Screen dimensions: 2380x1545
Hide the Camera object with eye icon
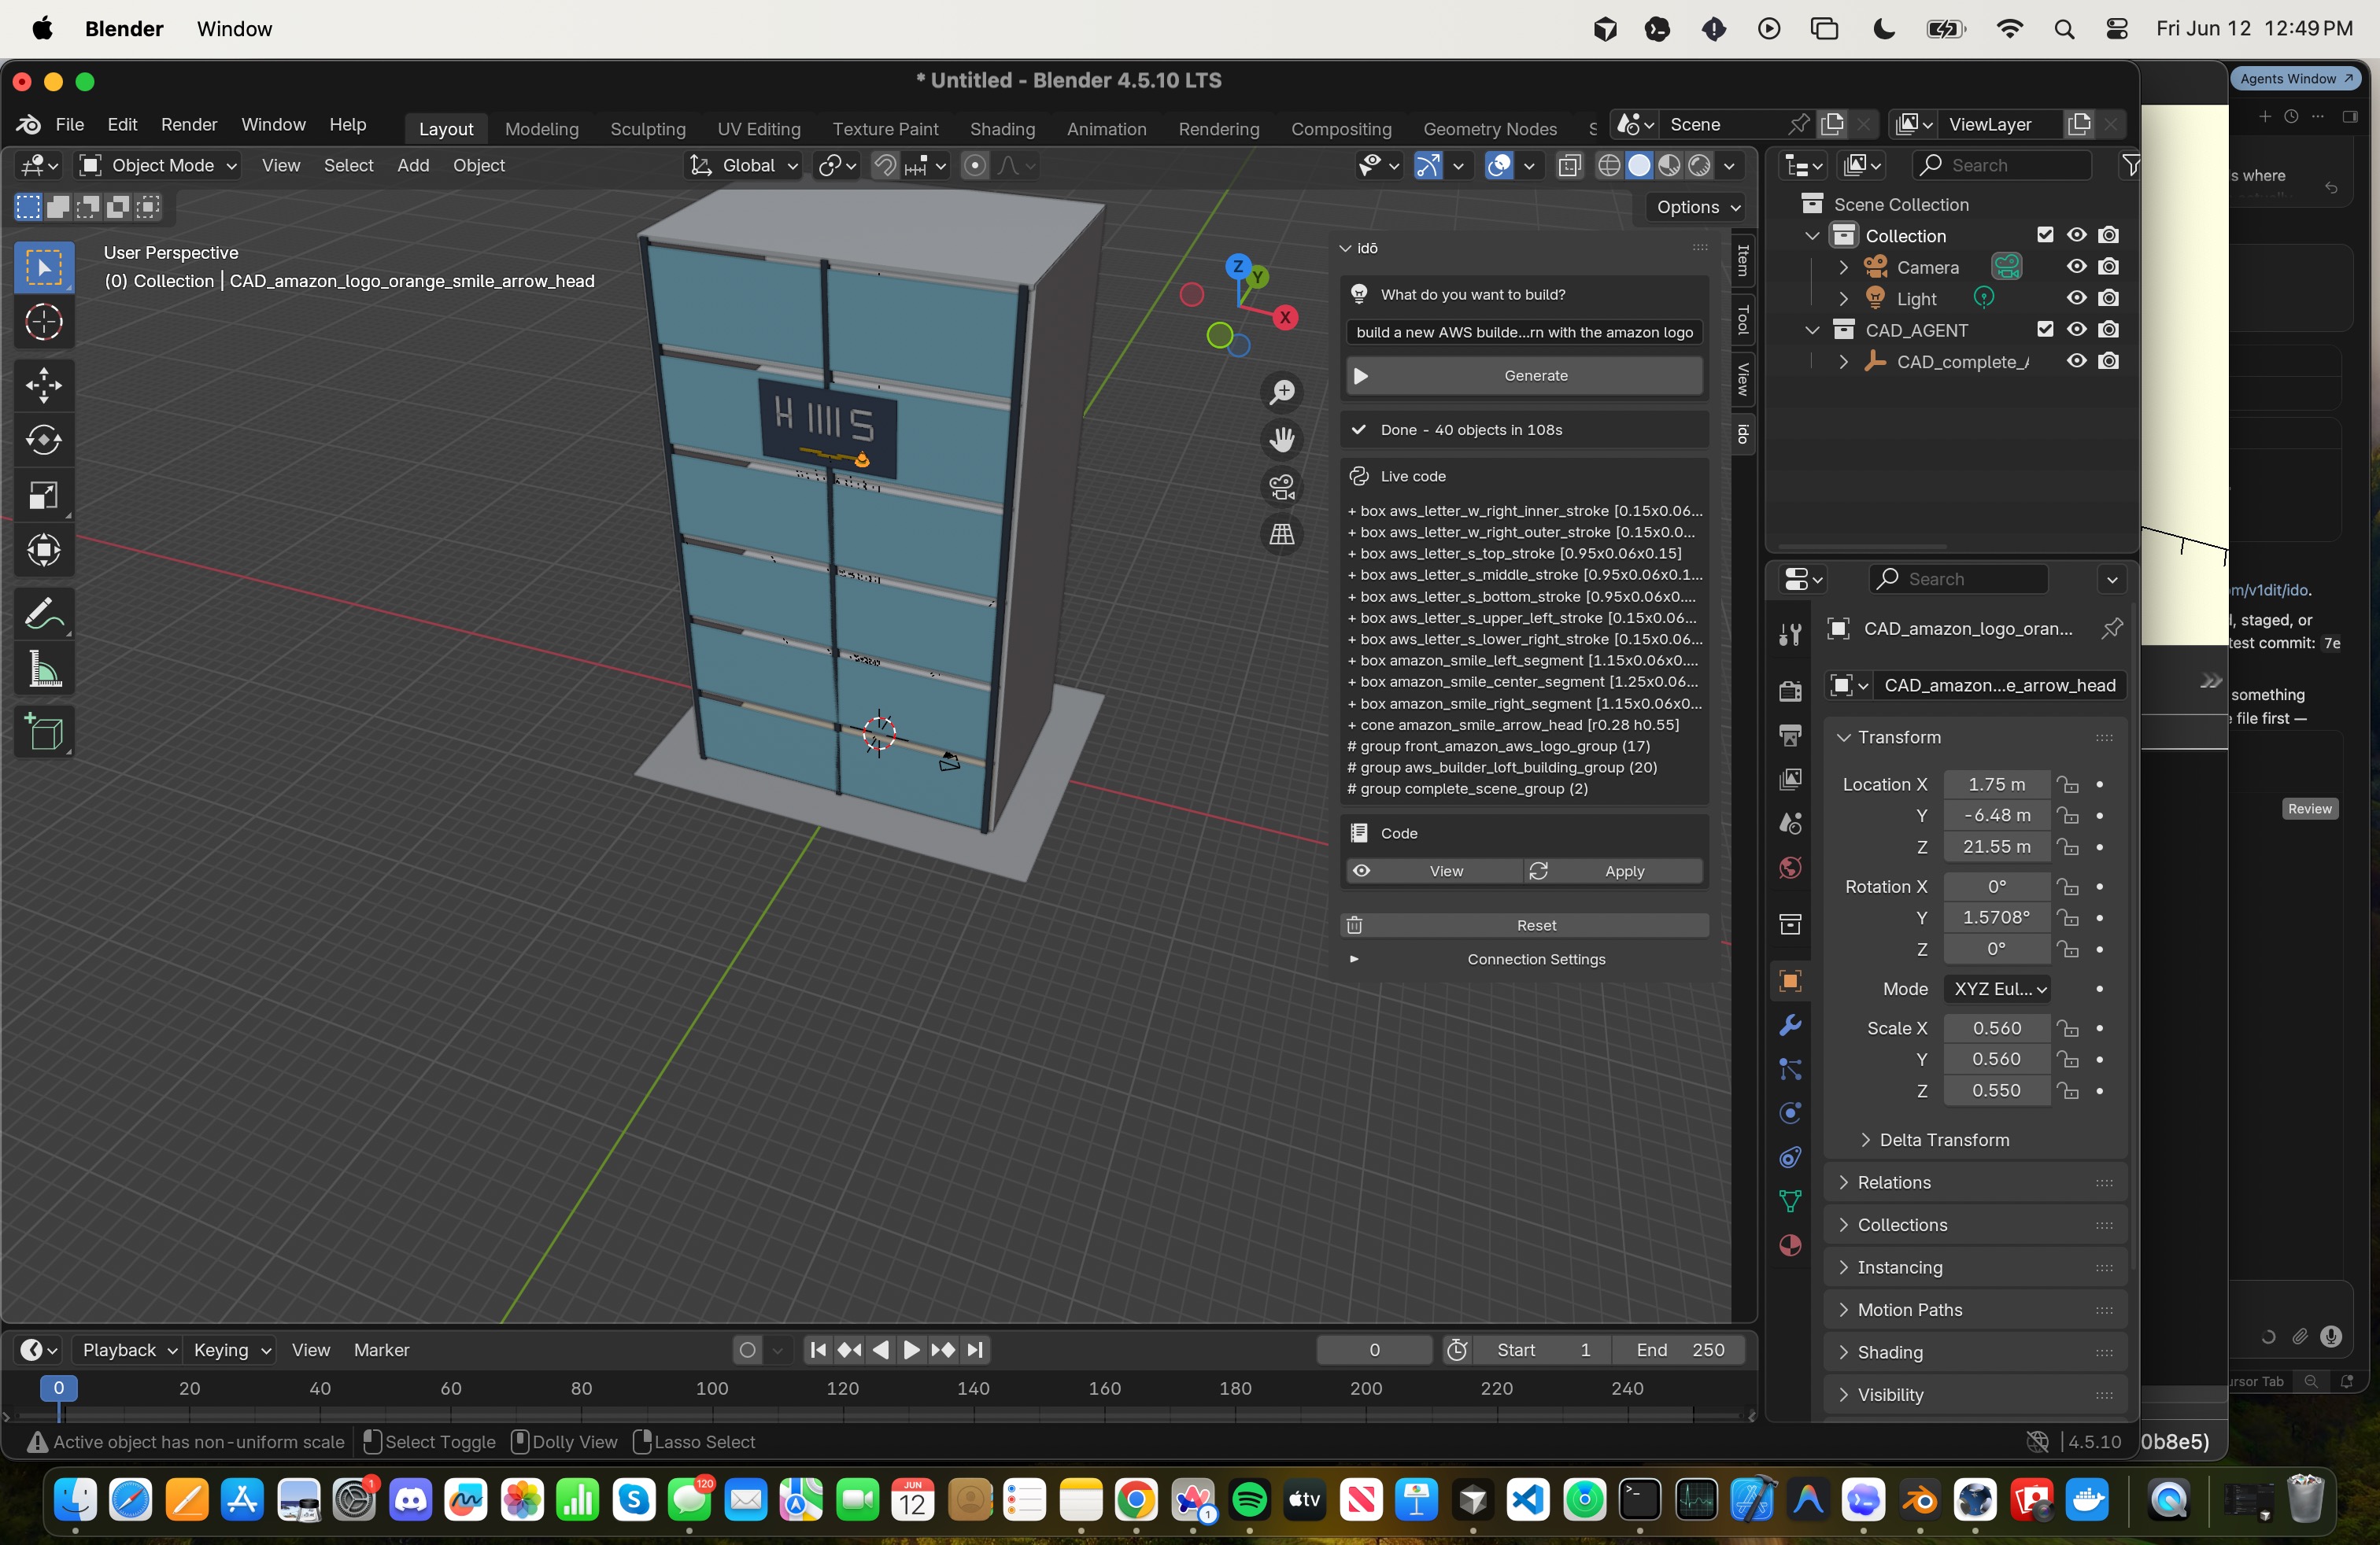[x=2076, y=267]
